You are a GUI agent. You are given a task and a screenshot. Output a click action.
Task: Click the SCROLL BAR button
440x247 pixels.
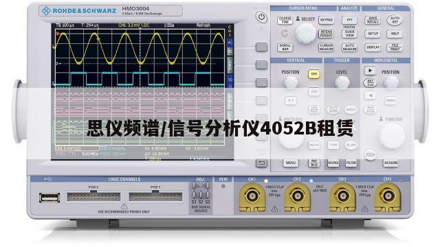pos(285,47)
